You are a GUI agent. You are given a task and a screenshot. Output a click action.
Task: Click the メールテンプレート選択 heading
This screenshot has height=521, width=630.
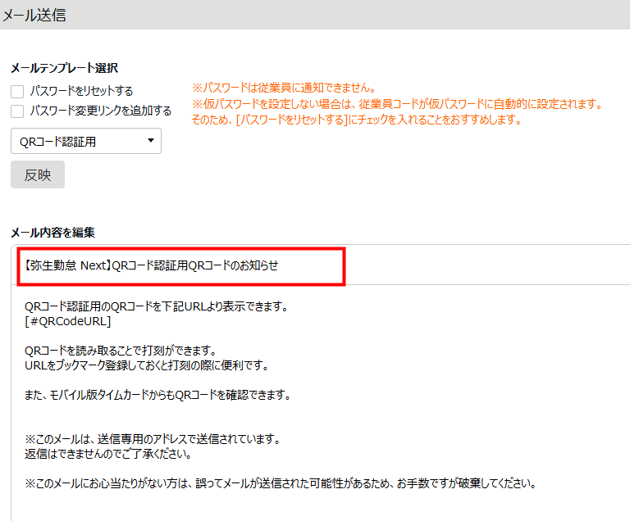click(64, 68)
